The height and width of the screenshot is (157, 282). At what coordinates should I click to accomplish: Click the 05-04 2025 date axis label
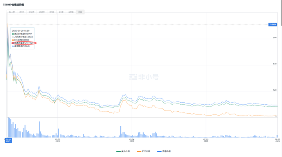click(x=132, y=140)
